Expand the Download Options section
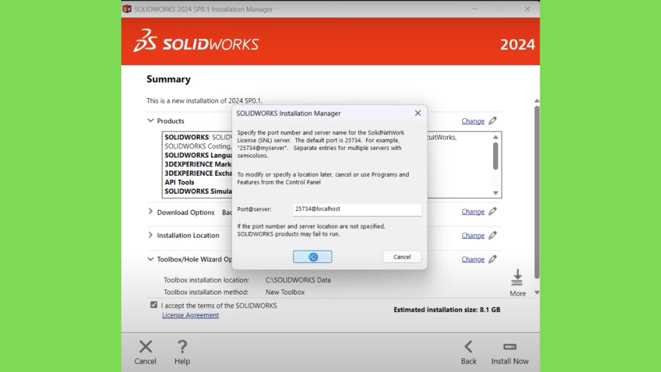The height and width of the screenshot is (372, 661). click(150, 211)
